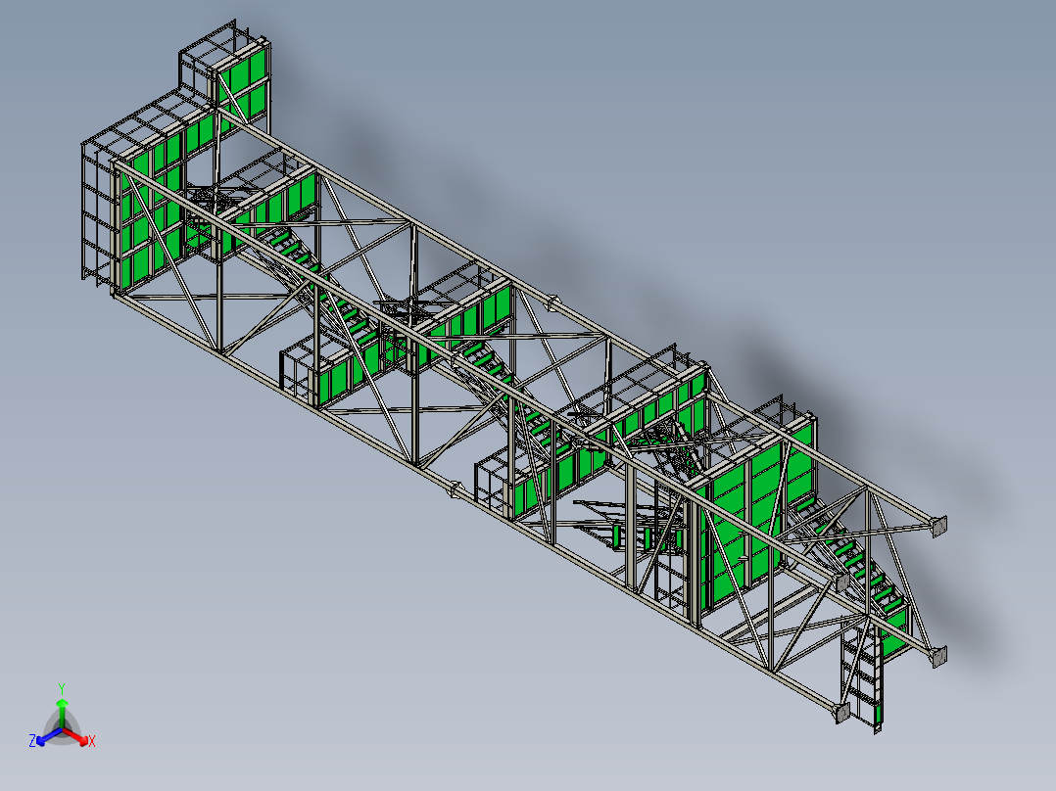This screenshot has height=791, width=1056.
Task: Click the splice joint on the lower front chord
Action: (x=456, y=489)
